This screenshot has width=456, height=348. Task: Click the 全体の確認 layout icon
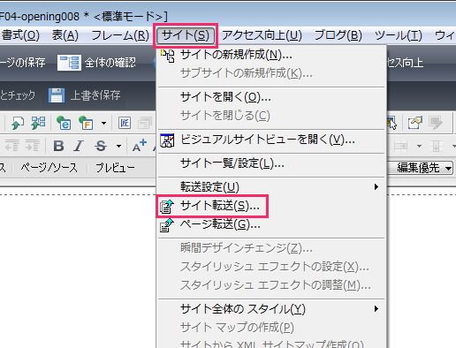tap(70, 63)
